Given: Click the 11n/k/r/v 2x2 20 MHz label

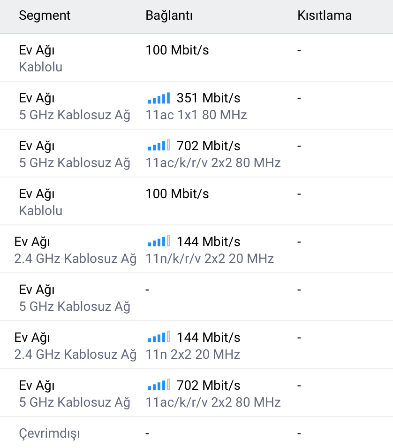Looking at the screenshot, I should pyautogui.click(x=210, y=259).
